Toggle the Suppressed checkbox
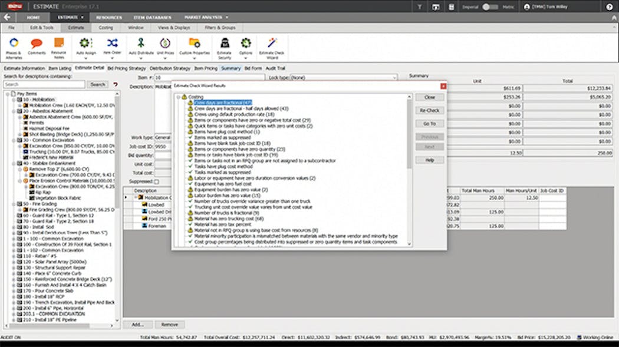 point(156,182)
